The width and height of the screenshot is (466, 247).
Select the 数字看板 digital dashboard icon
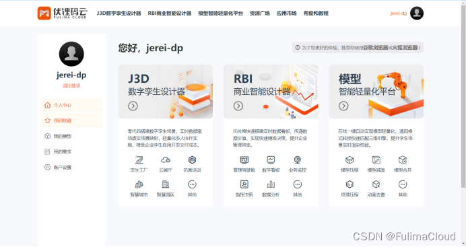[x=271, y=160]
